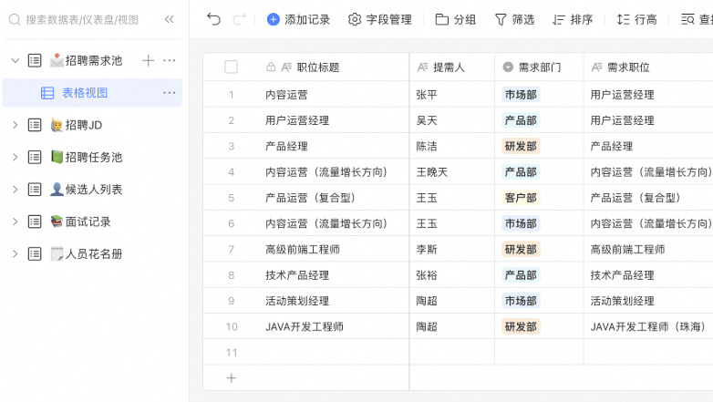Open the 行高 row height dropdown
The width and height of the screenshot is (713, 402).
[x=636, y=19]
